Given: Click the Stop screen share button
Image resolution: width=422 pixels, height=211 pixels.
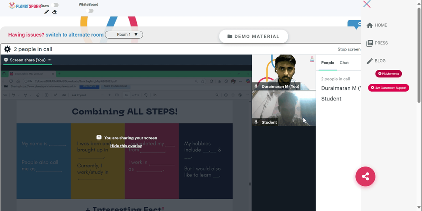Looking at the screenshot, I should click(349, 49).
